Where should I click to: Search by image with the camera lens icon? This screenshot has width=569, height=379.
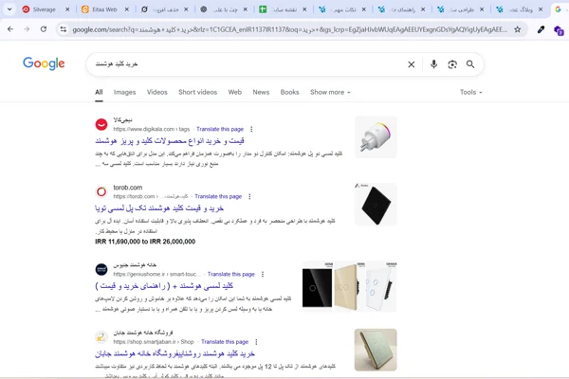pyautogui.click(x=452, y=64)
